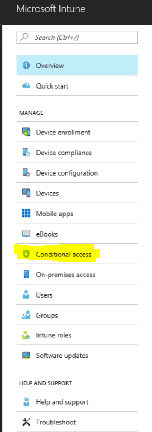
Task: Select the Overview menu item
Action: pyautogui.click(x=77, y=66)
